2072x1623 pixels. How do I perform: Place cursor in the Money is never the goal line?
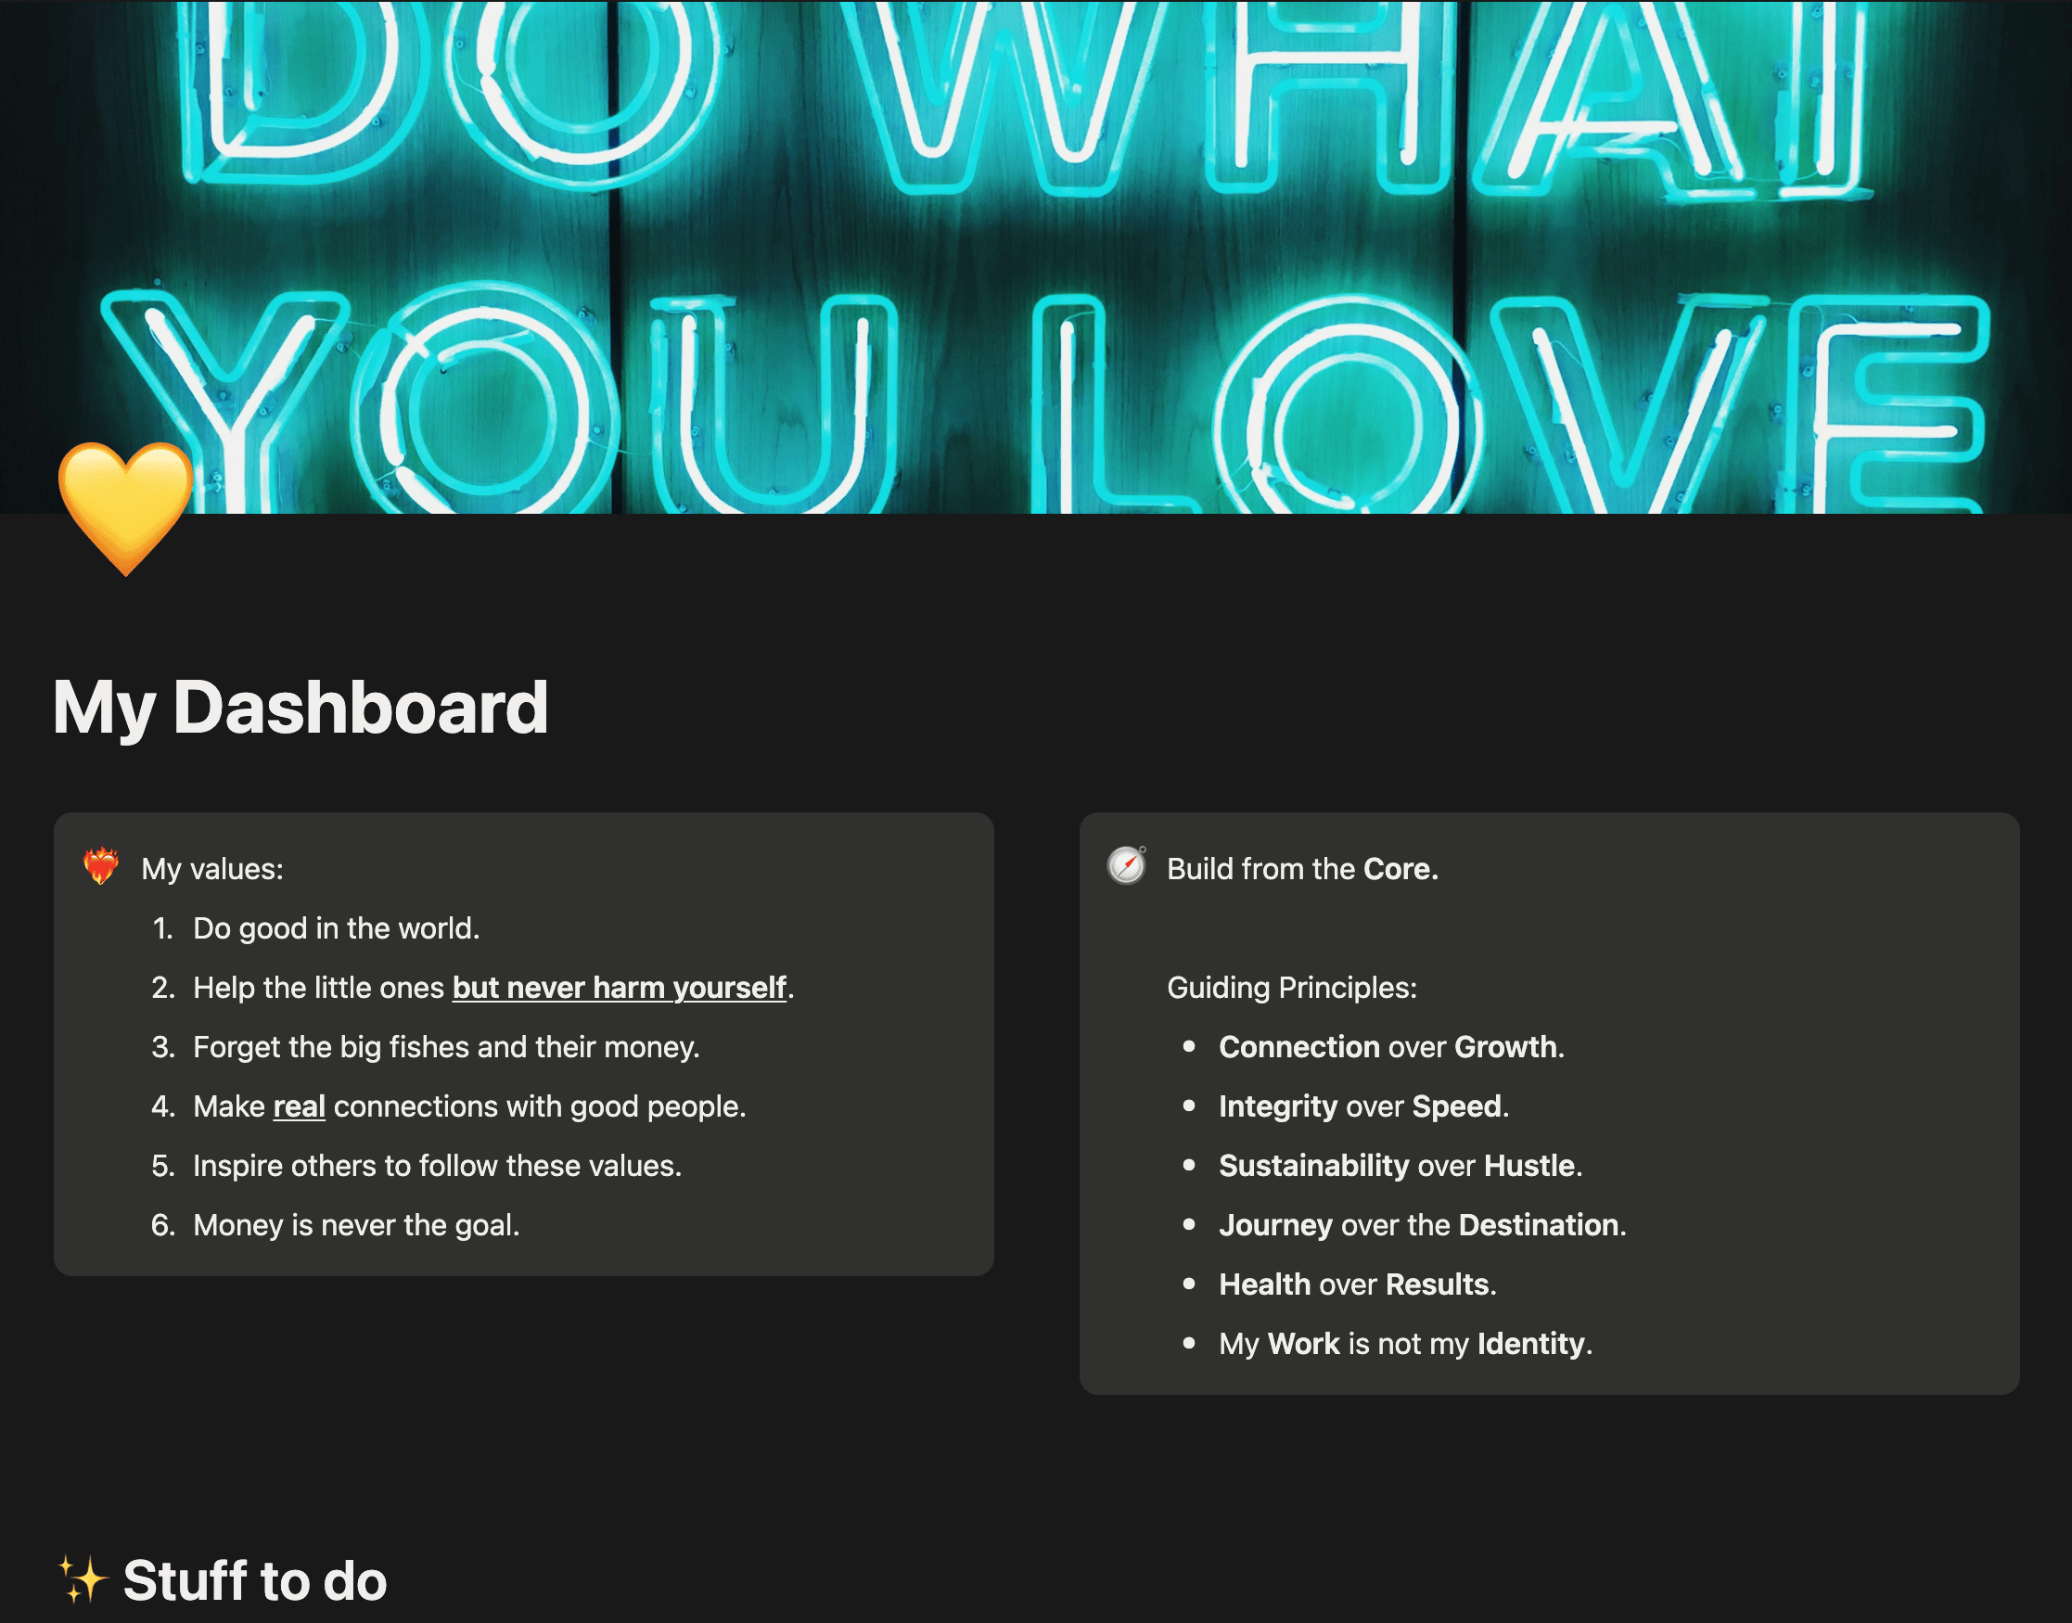point(356,1225)
